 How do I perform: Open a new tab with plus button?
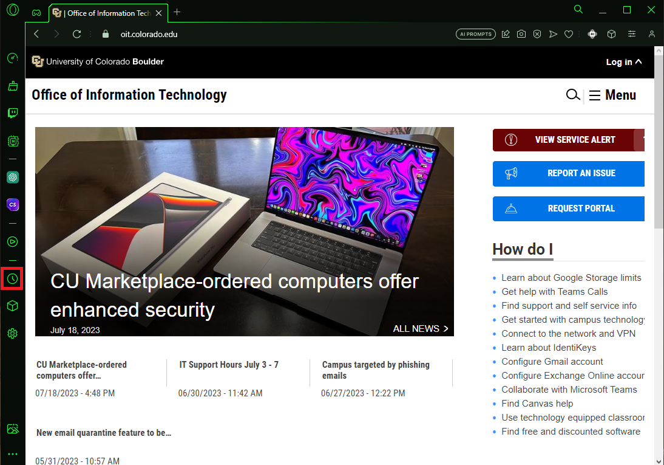(177, 12)
